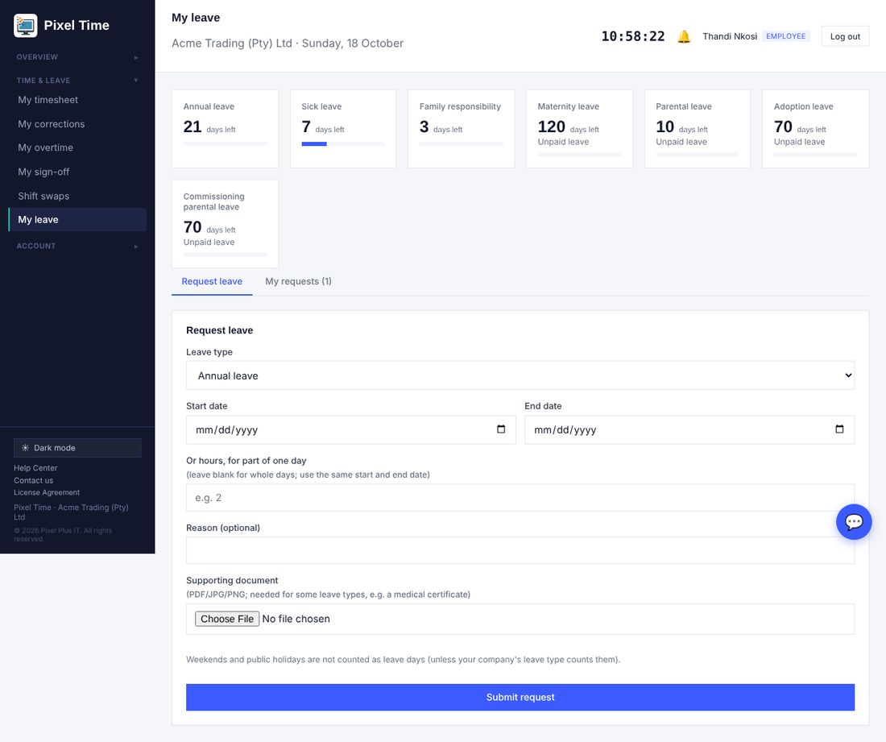
Task: Open My sign-off page
Action: pyautogui.click(x=77, y=172)
